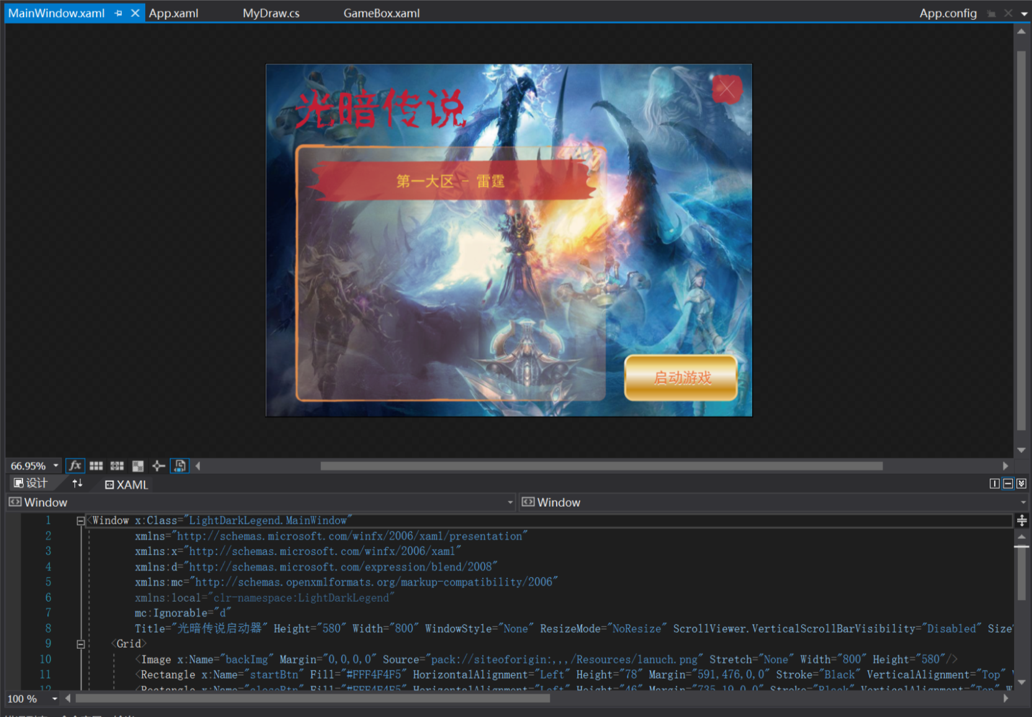Open the document tab list dropdown arrow
Screen dimensions: 1032x717
pos(1024,14)
